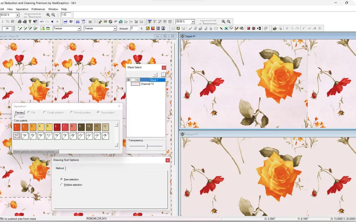Select the rectangle selection tool icon

(x=216, y=28)
